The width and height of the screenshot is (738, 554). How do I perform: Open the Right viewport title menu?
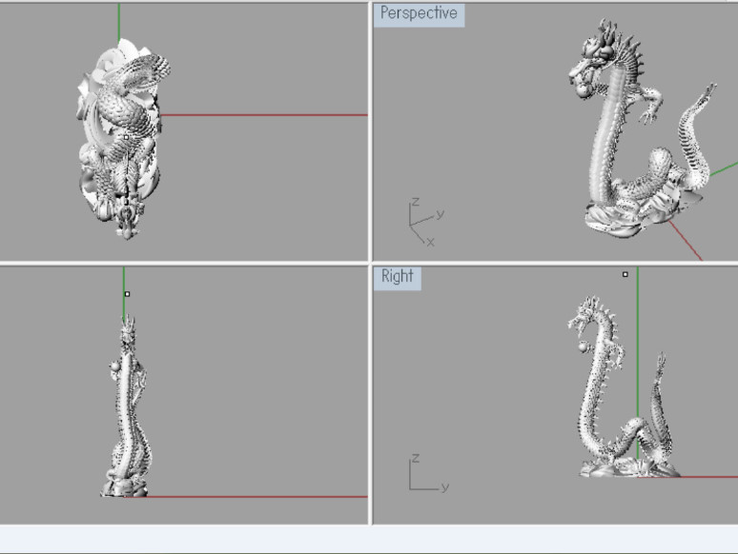pyautogui.click(x=398, y=277)
